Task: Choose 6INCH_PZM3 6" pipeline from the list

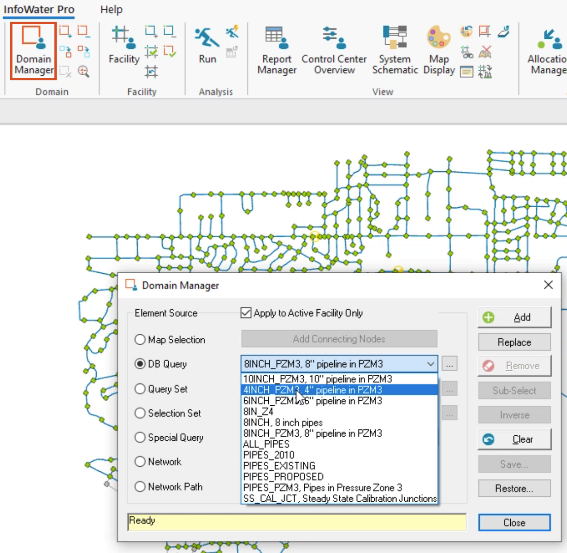Action: pyautogui.click(x=339, y=401)
